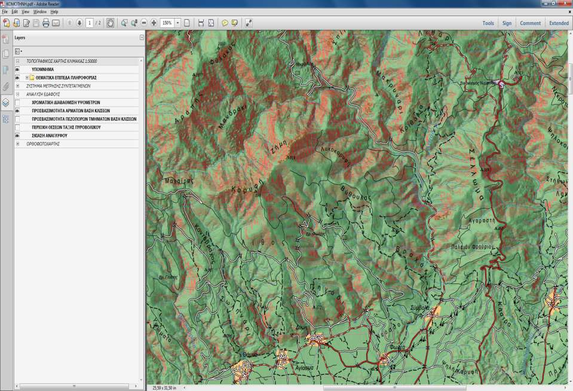Viewport: 573px width, 391px height.
Task: Open the Tools pane
Action: 488,23
